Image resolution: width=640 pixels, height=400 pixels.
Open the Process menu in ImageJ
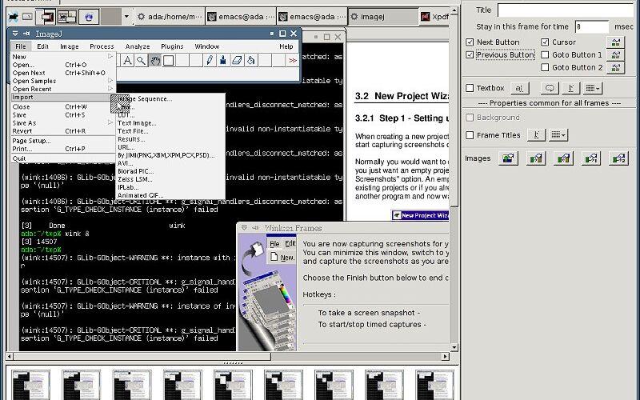pos(102,46)
